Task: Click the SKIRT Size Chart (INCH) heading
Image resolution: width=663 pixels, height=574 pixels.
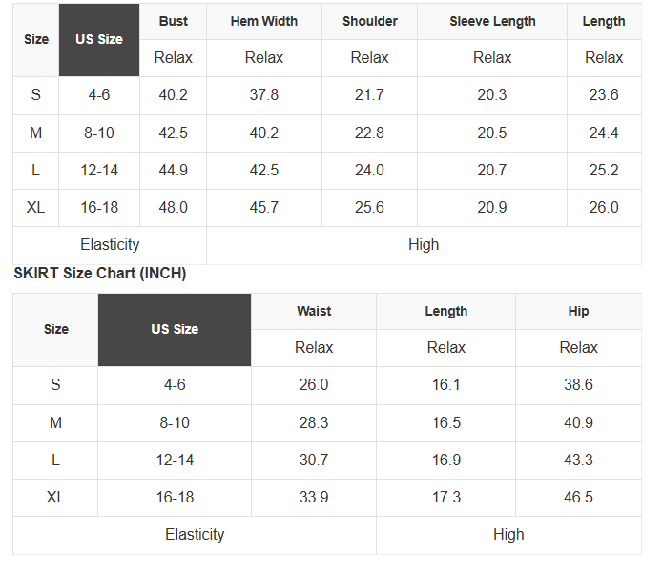Action: click(100, 273)
